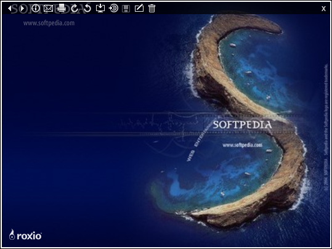Screen dimensions: 332x249
Task: Email the photo with envelope icon
Action: click(48, 9)
